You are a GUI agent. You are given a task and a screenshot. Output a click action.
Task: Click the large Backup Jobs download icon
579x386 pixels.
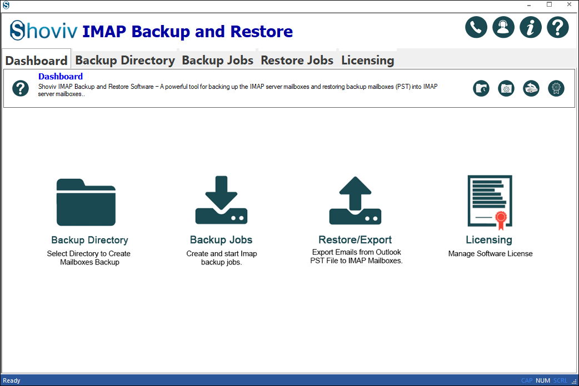tap(221, 200)
